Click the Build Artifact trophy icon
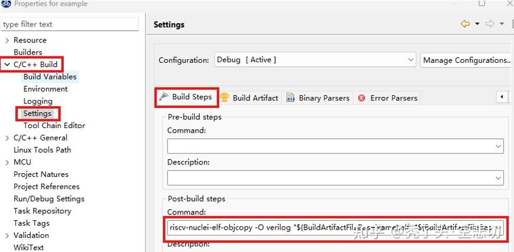Viewport: 514px width, 252px height. click(224, 98)
